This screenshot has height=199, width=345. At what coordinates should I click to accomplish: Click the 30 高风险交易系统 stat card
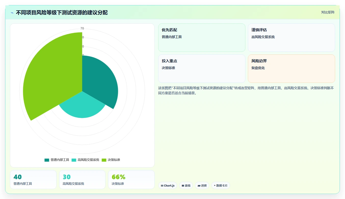(82, 179)
